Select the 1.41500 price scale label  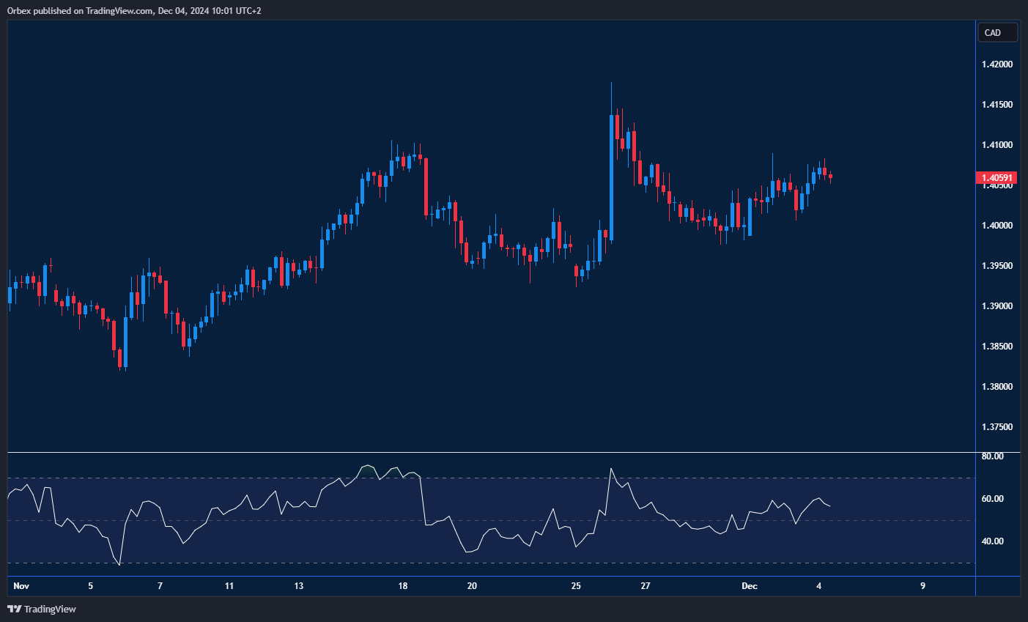(x=996, y=105)
